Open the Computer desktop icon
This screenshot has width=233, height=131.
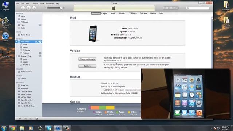coord(5,6)
